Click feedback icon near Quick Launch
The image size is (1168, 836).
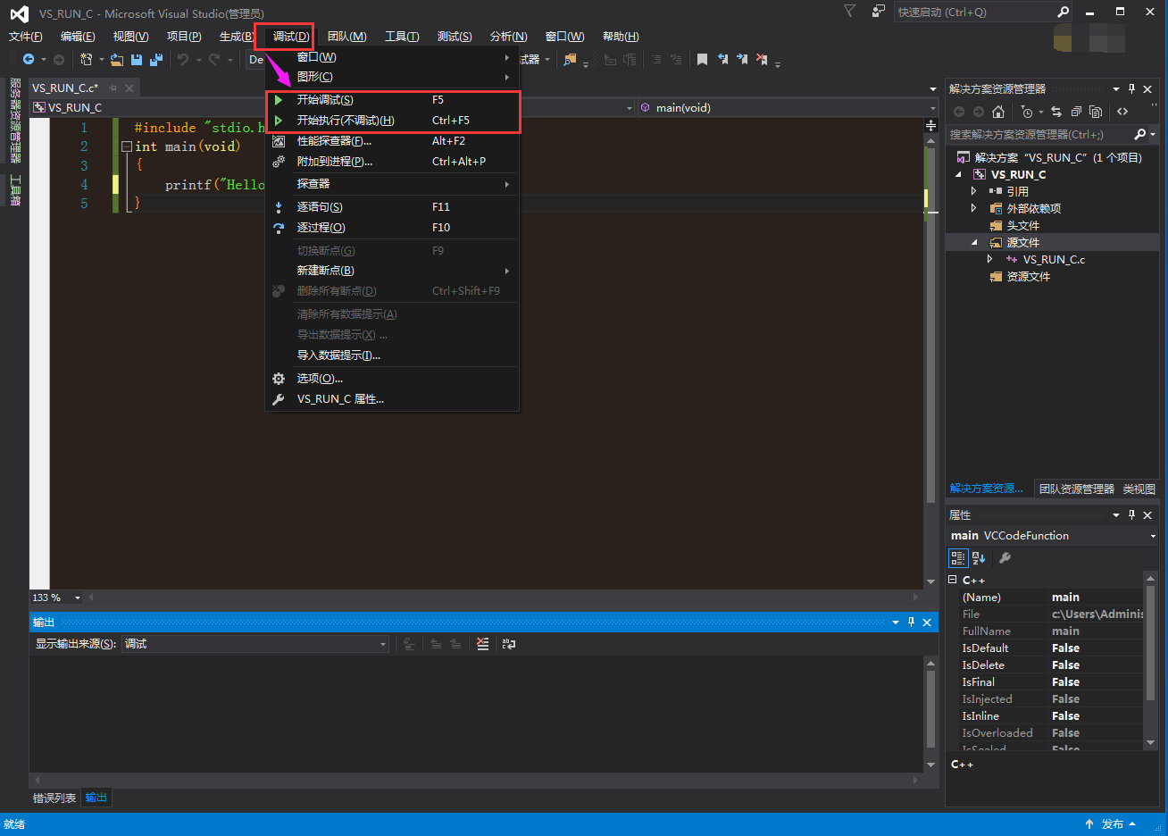(x=879, y=12)
